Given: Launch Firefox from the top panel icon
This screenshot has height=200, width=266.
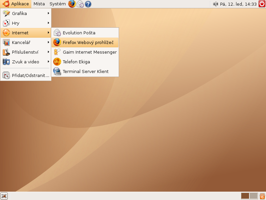Looking at the screenshot, I should (72, 4).
